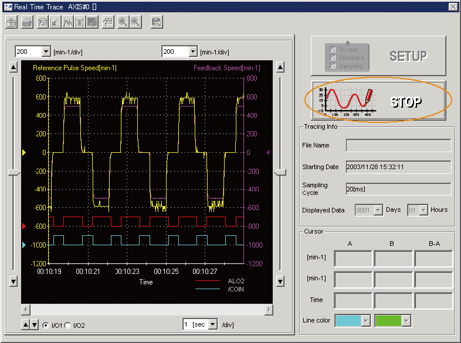
Task: Click the diagonal arrow axis toolbar icon
Action: (x=55, y=22)
